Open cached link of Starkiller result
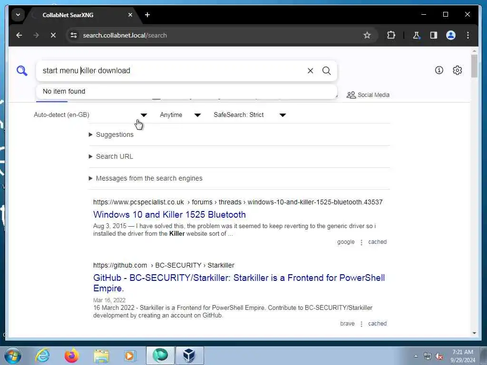Viewport: 487px width, 365px height. pos(377,323)
